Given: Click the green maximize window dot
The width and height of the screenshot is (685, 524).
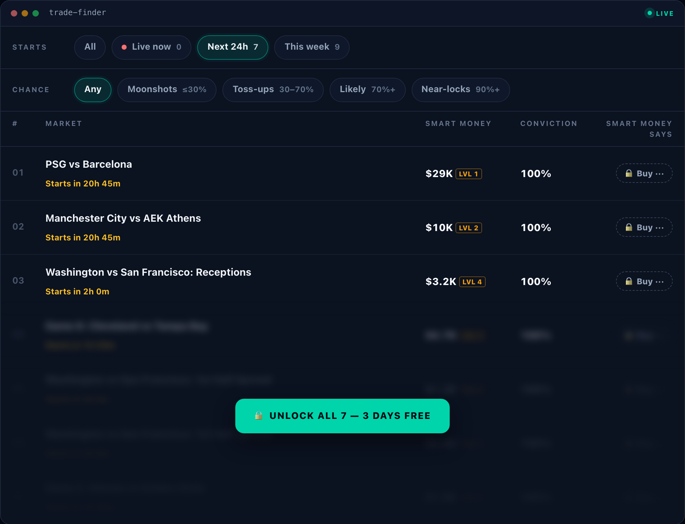Looking at the screenshot, I should click(x=36, y=13).
